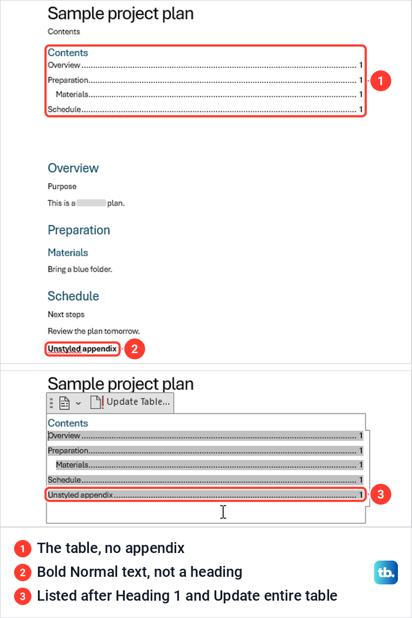Image resolution: width=412 pixels, height=618 pixels.
Task: Click the Schedule entry in lower contents table
Action: pos(205,480)
